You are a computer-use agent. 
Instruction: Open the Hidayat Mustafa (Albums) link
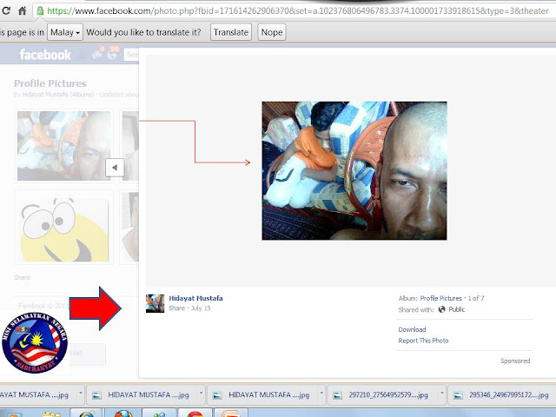pos(58,95)
